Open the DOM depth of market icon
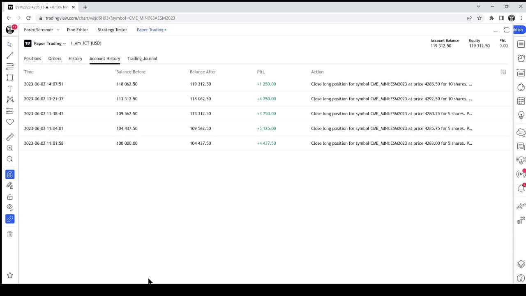 (521, 220)
